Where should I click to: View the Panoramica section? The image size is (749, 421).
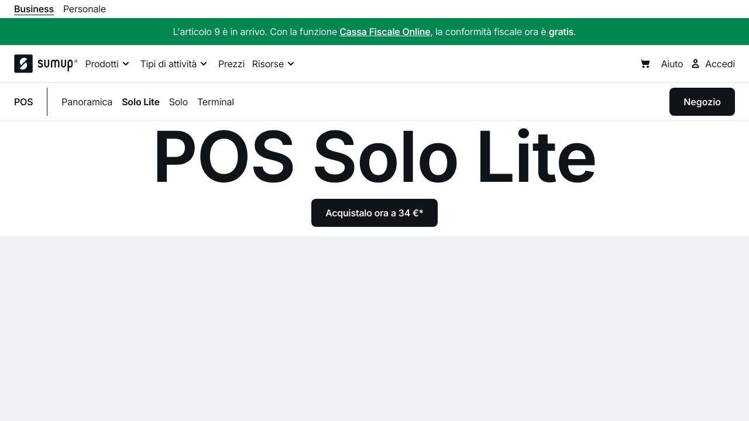(x=87, y=102)
